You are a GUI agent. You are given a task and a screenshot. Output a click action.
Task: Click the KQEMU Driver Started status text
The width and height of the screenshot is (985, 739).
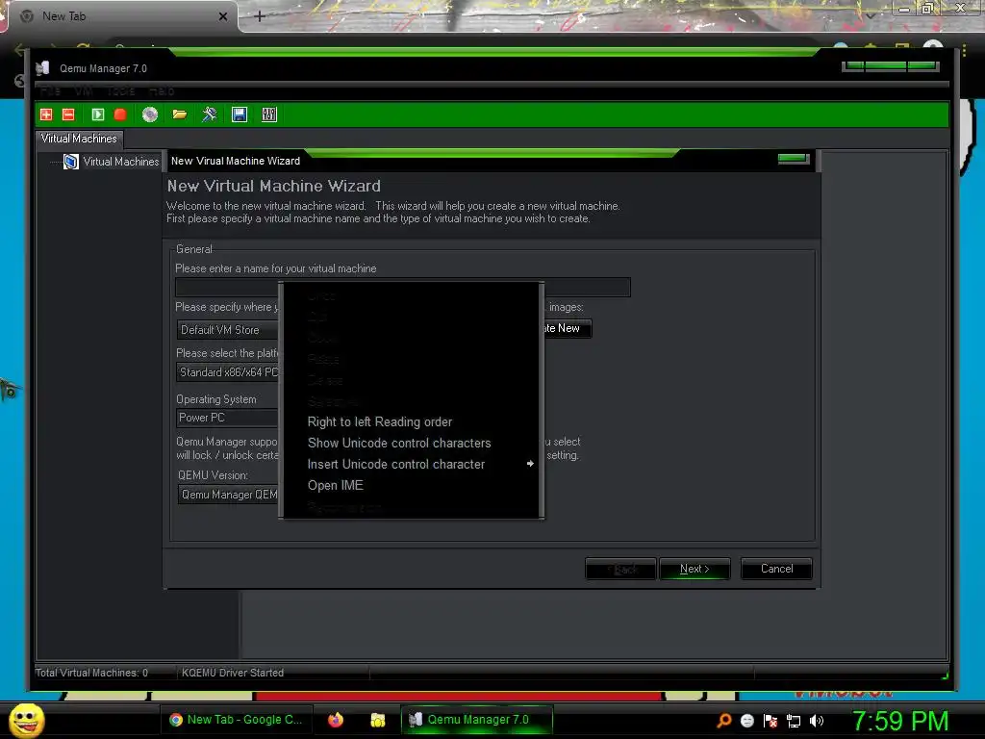pos(233,673)
